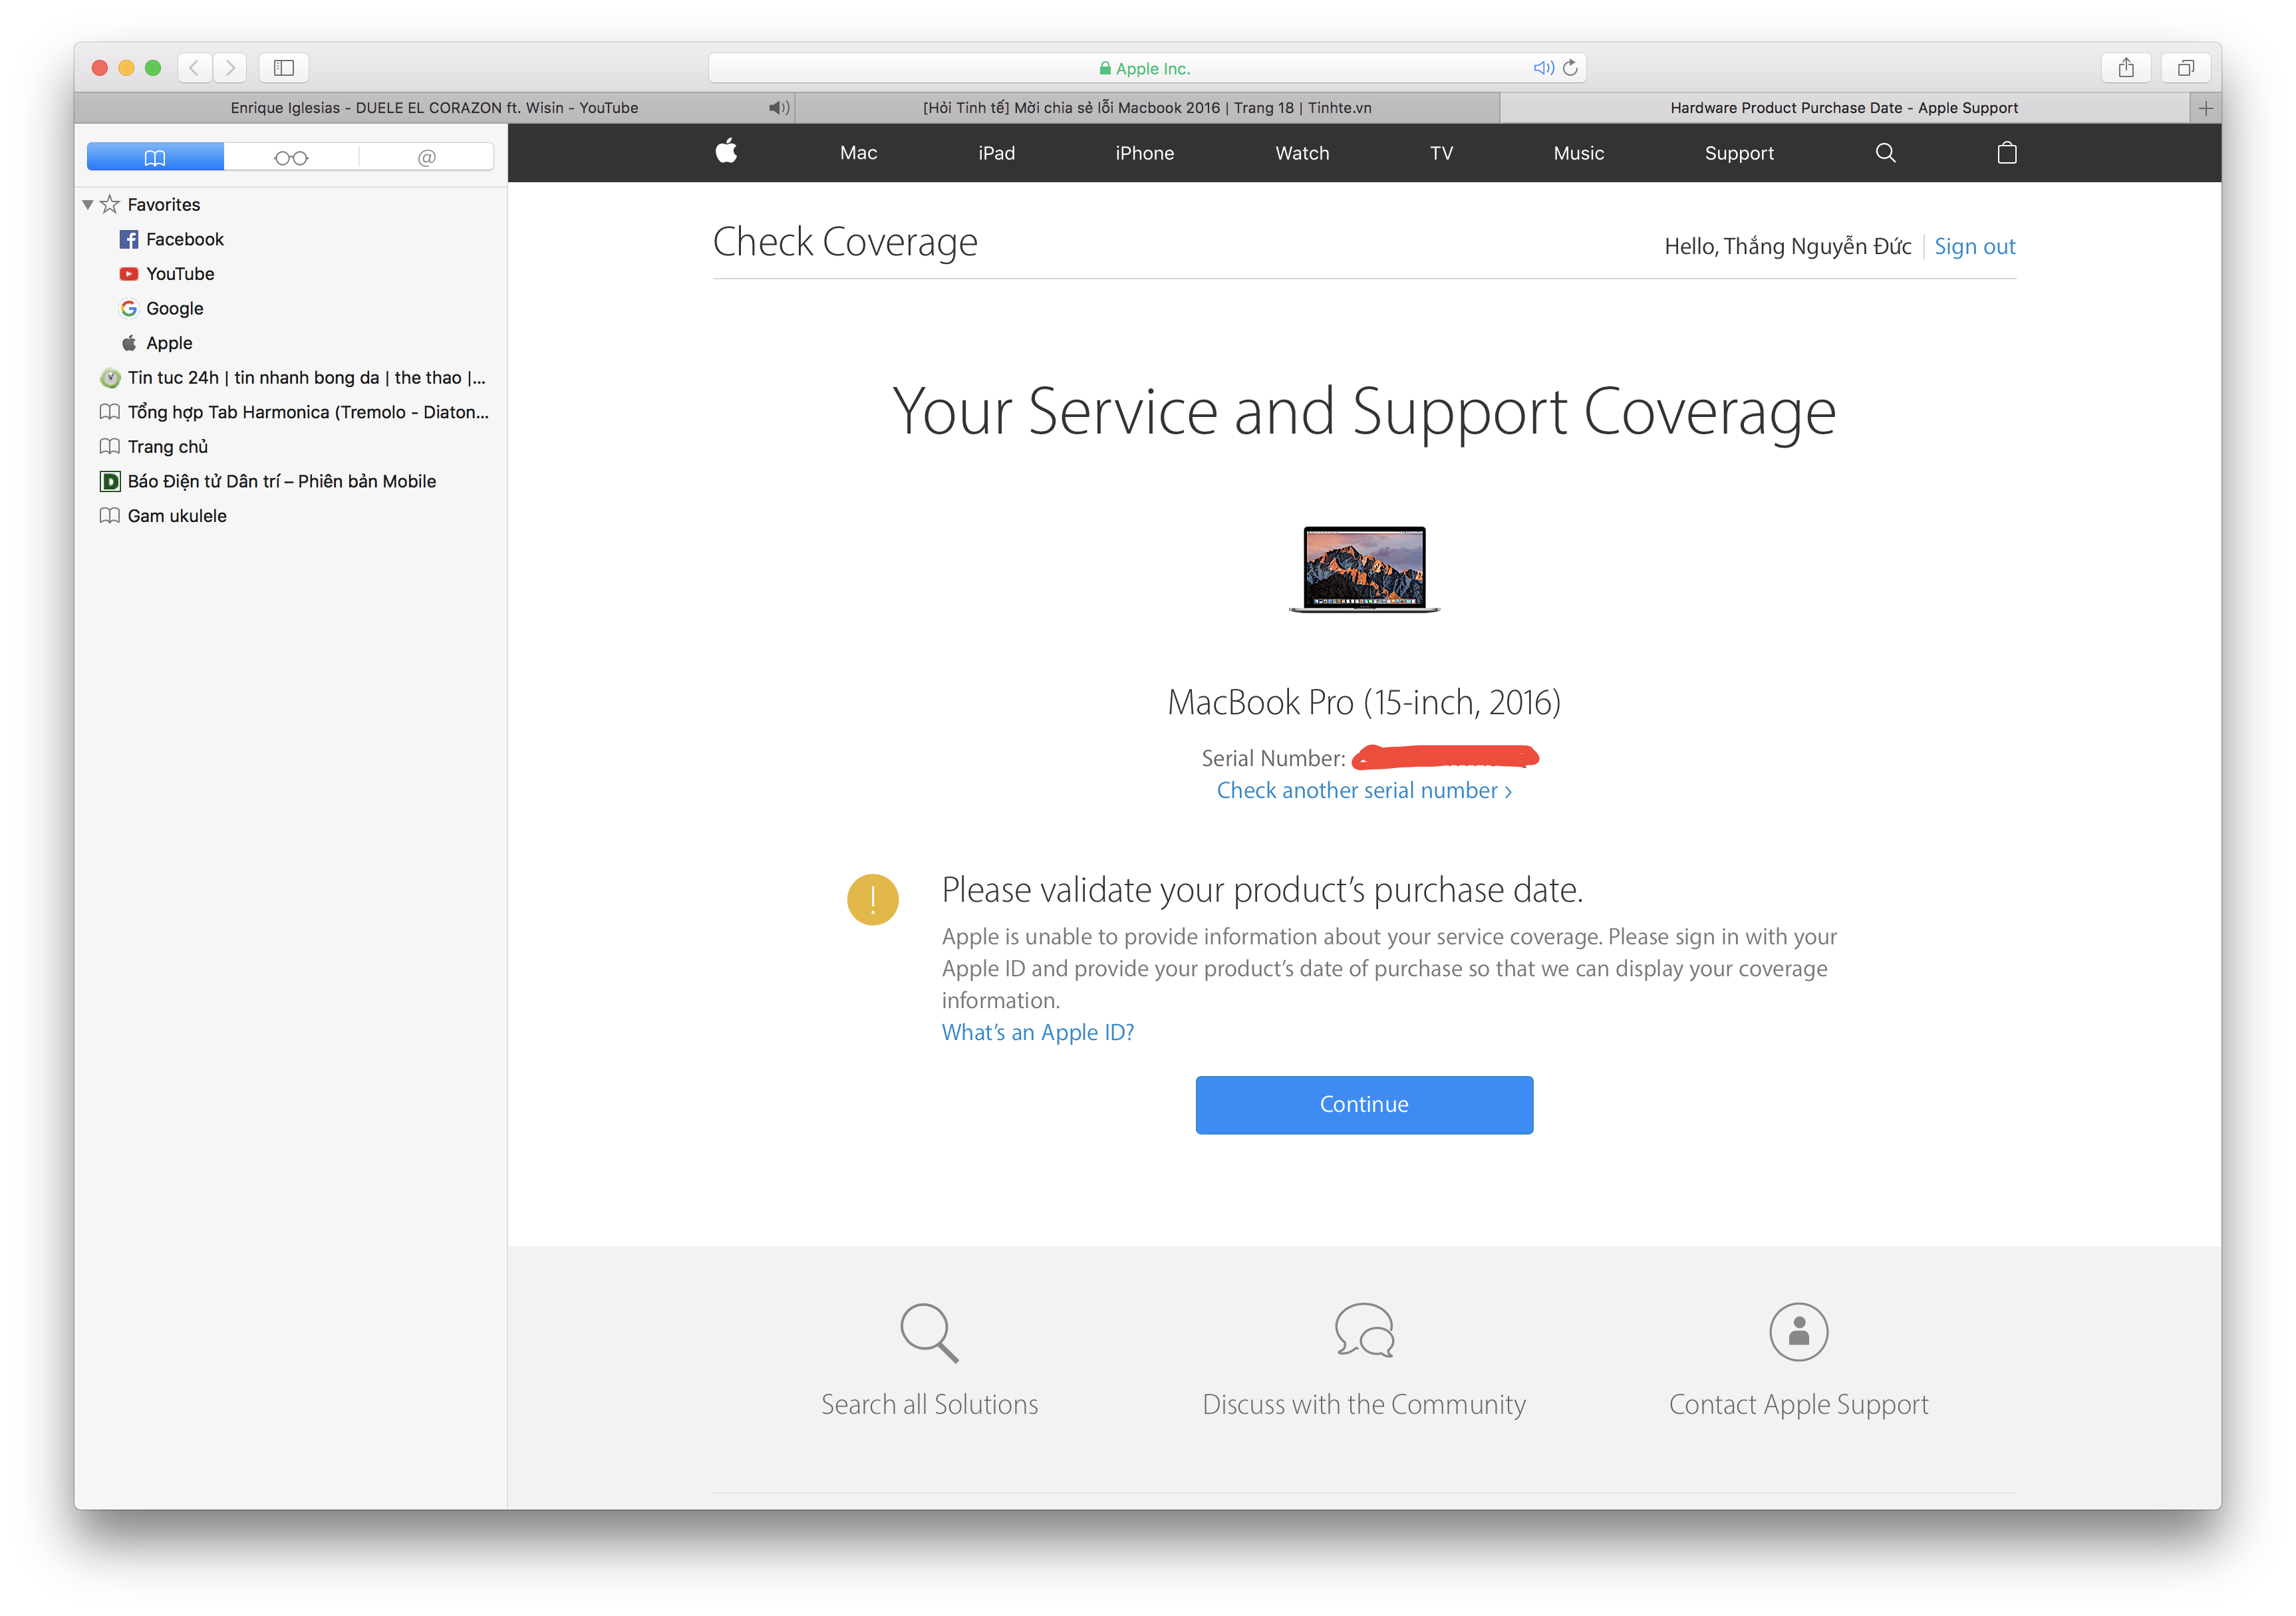Image resolution: width=2296 pixels, height=1616 pixels.
Task: Mute the YouTube tab speaker icon
Action: (x=779, y=108)
